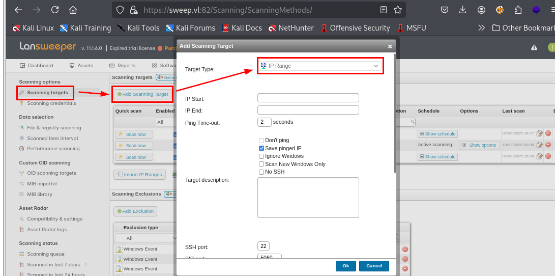Confirm the dialog with Ok
This screenshot has width=555, height=276.
point(346,266)
